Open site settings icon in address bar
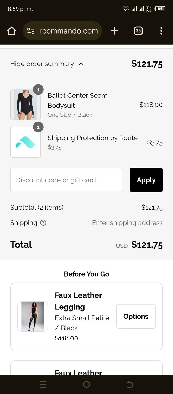The image size is (173, 394). click(31, 31)
